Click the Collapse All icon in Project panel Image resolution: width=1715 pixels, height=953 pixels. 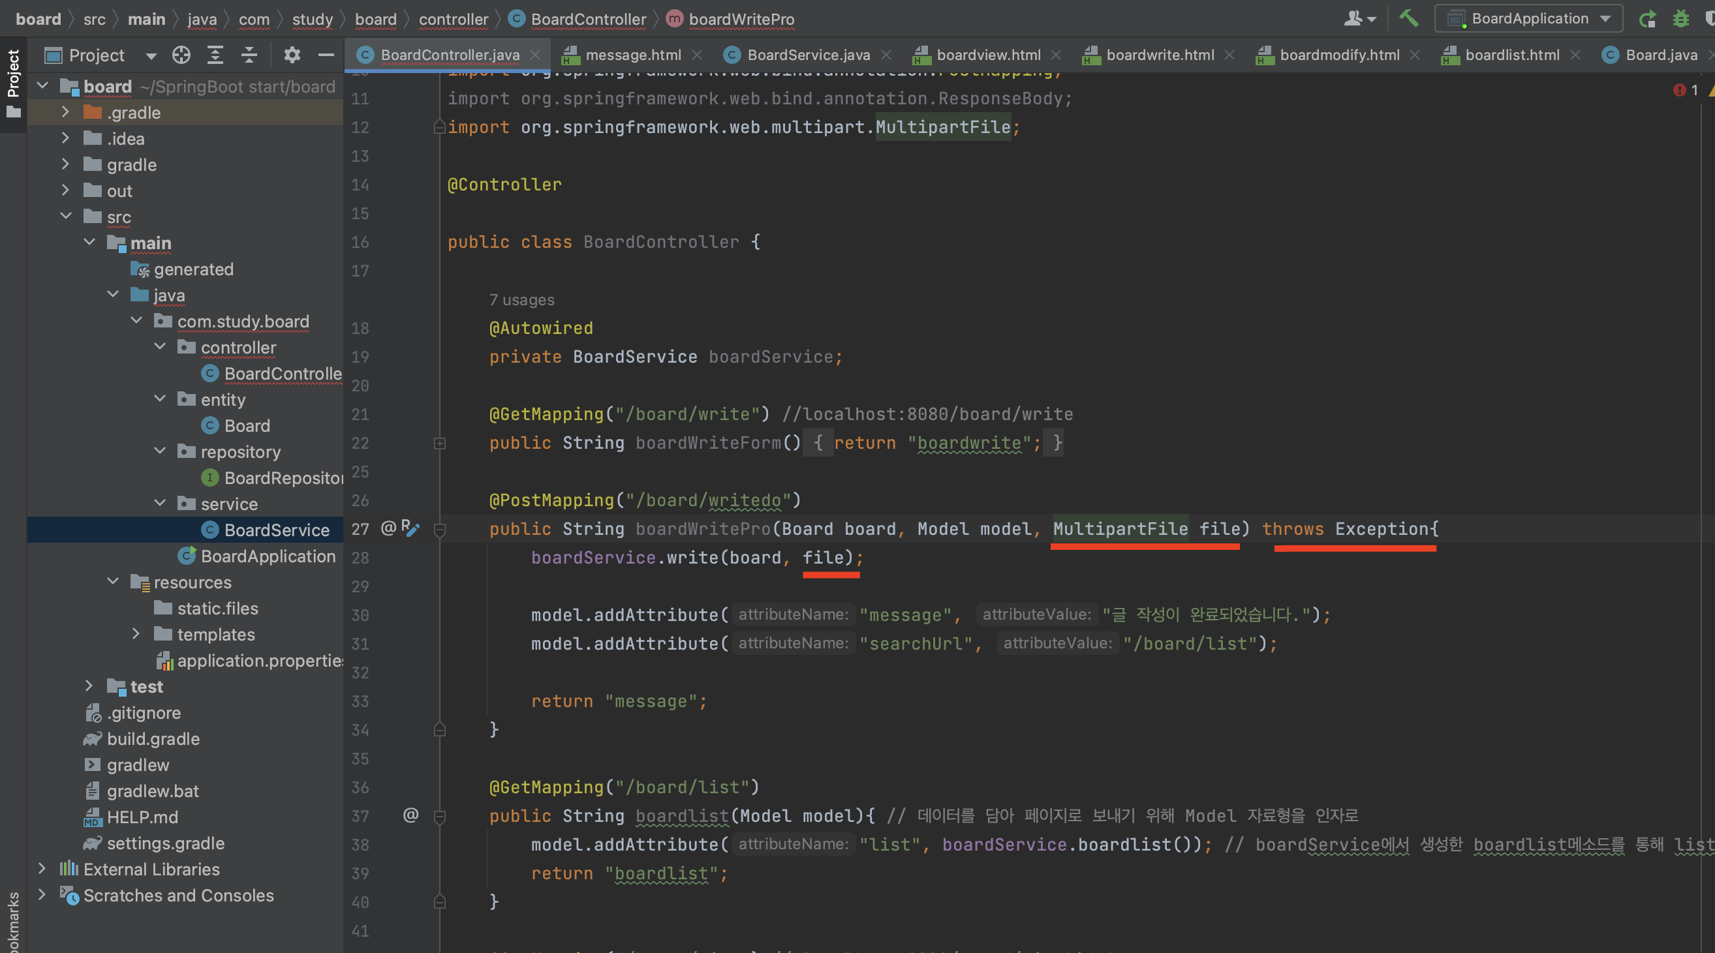pos(249,55)
